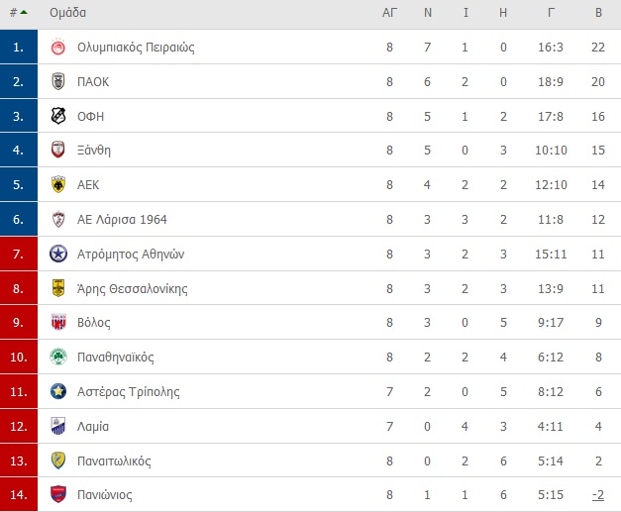Image resolution: width=621 pixels, height=512 pixels.
Task: Click the Ατρόμητος Αθηνών star crest
Action: [x=58, y=254]
